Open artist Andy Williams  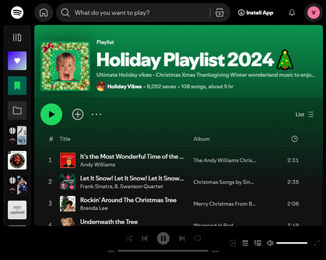coord(98,164)
